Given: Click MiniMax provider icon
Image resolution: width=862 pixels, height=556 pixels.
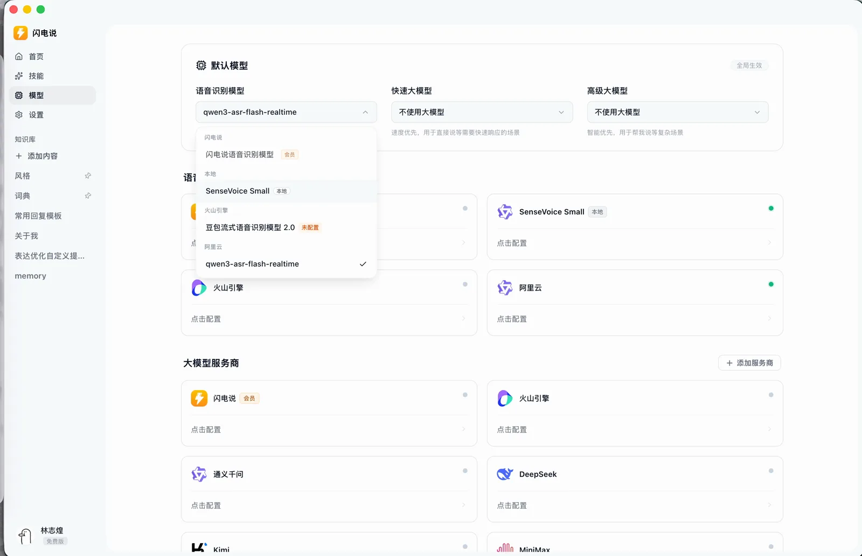Looking at the screenshot, I should pos(505,548).
